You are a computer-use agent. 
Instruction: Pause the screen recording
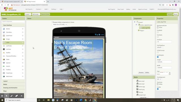click(x=2, y=96)
